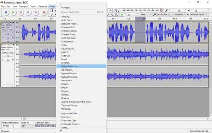Open Manage in the Effect menu
The width and height of the screenshot is (212, 133).
tap(81, 7)
